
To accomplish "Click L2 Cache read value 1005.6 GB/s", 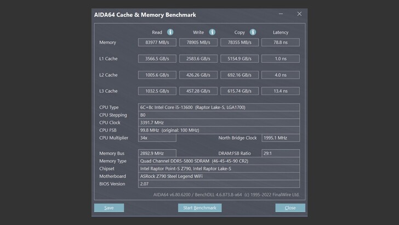I will click(157, 75).
